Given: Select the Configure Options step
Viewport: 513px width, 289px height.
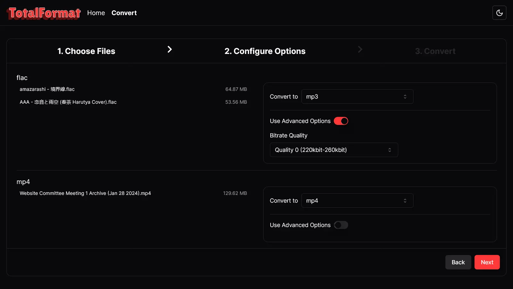Looking at the screenshot, I should tap(265, 51).
